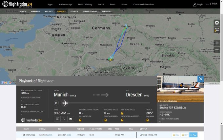Screen dimensions: 223x140
Task: Click the 9:46 AM UTC time value
Action: coord(62,113)
